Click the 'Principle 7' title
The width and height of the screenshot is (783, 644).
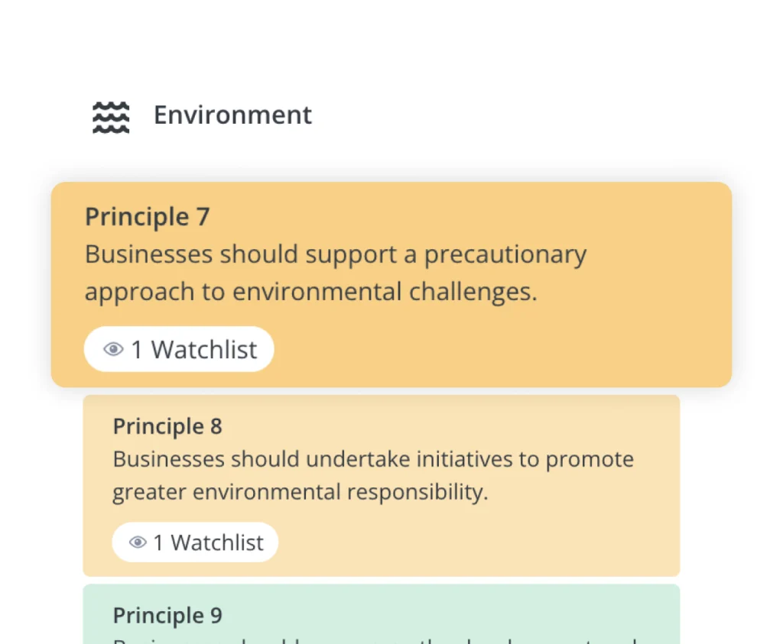pyautogui.click(x=147, y=217)
